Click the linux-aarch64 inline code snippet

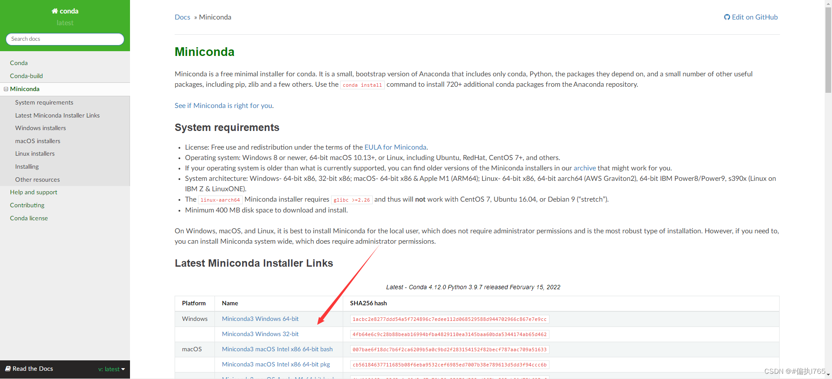220,200
